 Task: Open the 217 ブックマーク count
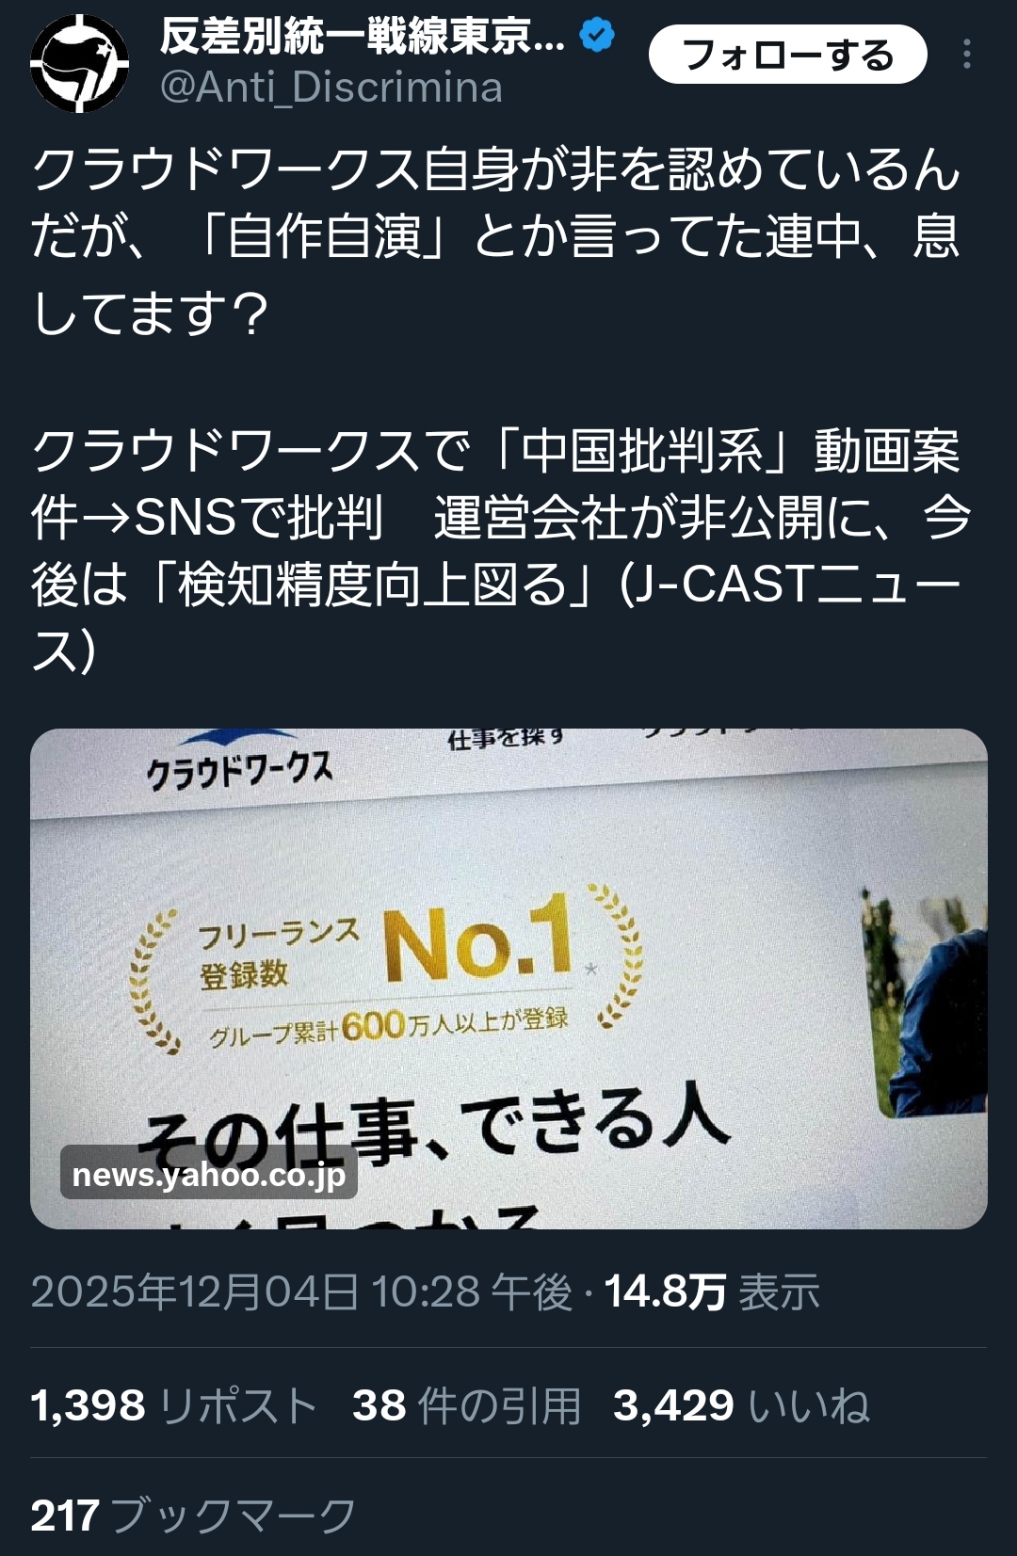[x=193, y=1516]
